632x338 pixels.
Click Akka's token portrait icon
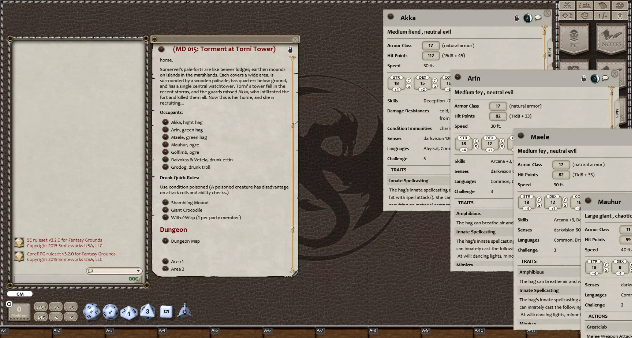(x=527, y=18)
